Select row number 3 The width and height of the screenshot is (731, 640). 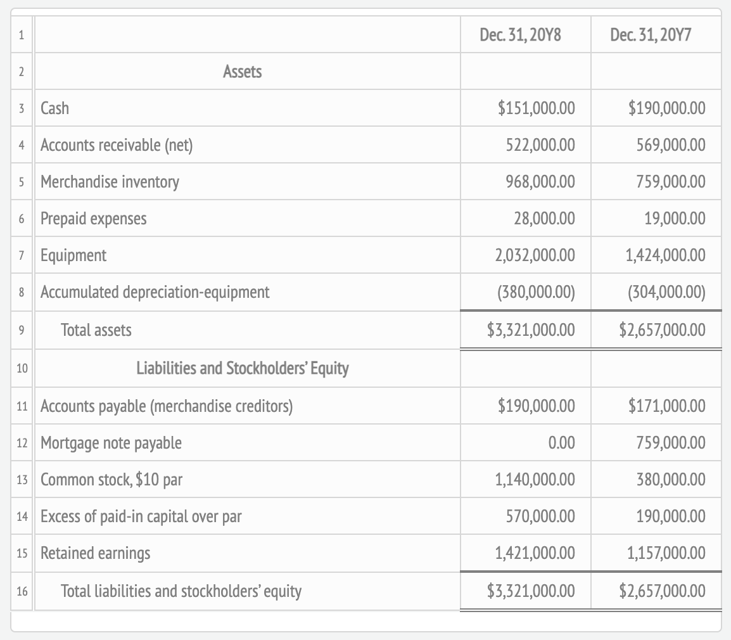pyautogui.click(x=21, y=108)
